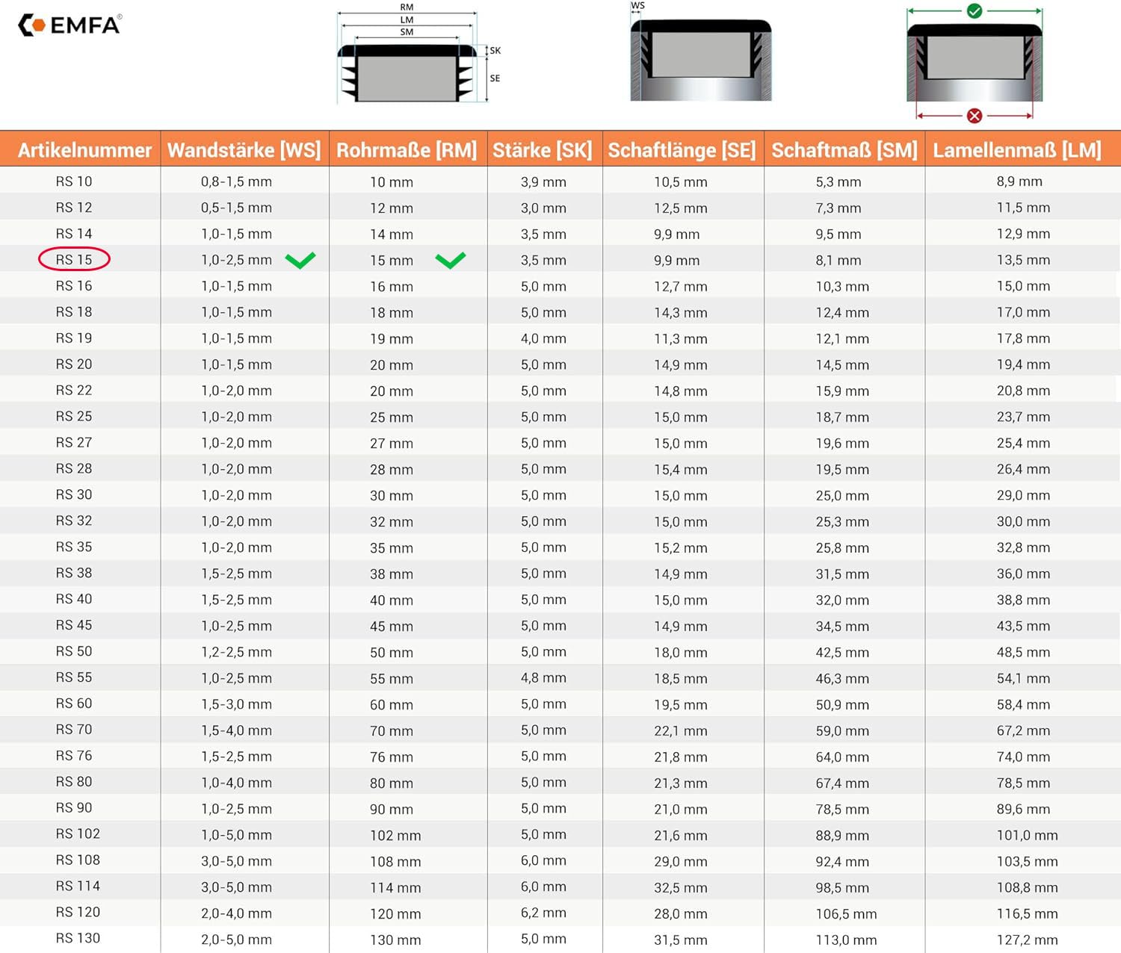Viewport: 1121px width, 953px height.
Task: Click the Artikelnummer column header
Action: (84, 150)
